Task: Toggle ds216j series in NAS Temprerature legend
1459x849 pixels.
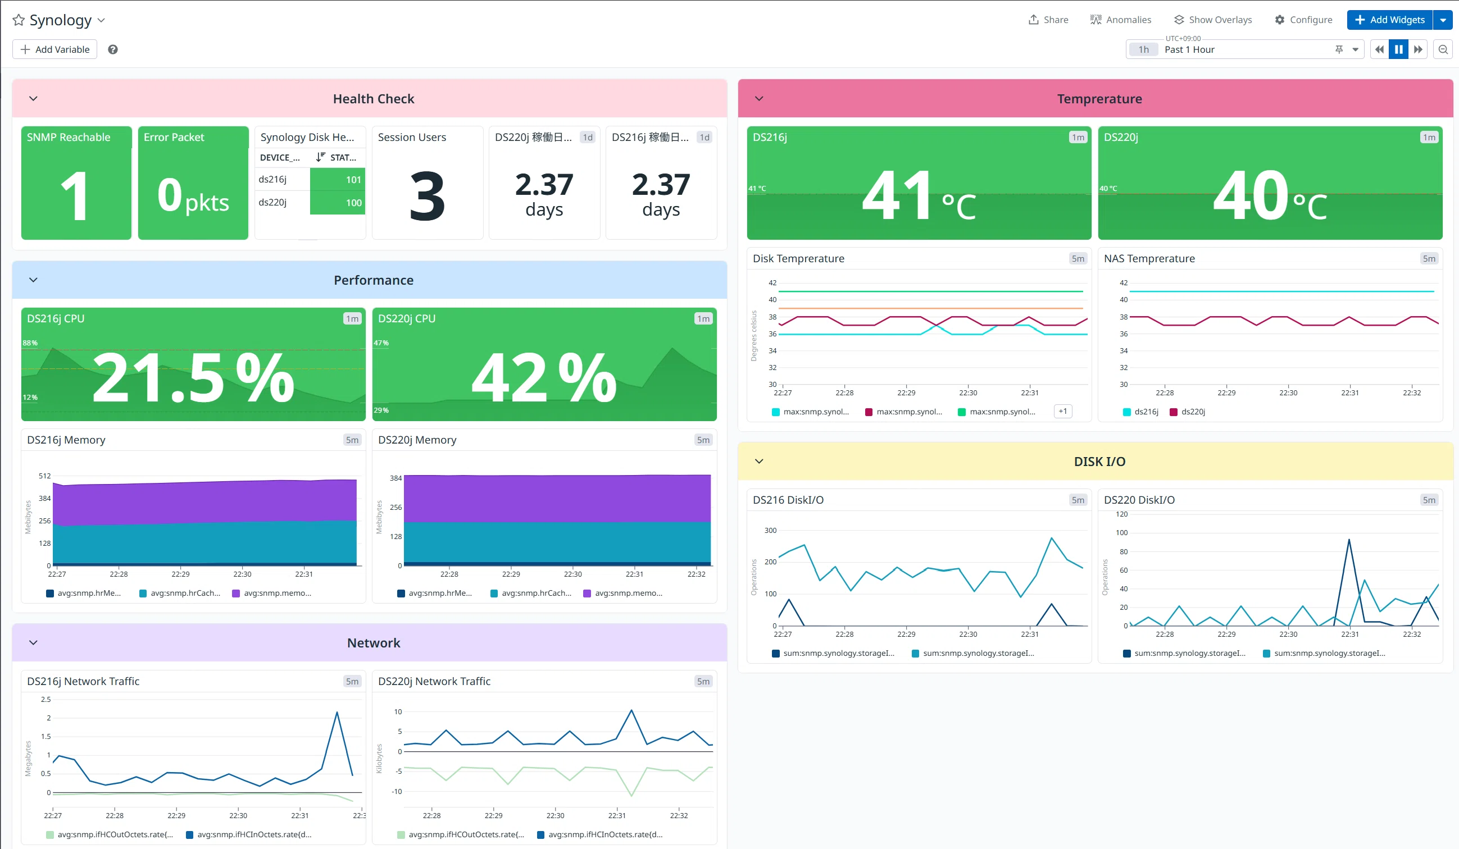Action: [x=1140, y=412]
